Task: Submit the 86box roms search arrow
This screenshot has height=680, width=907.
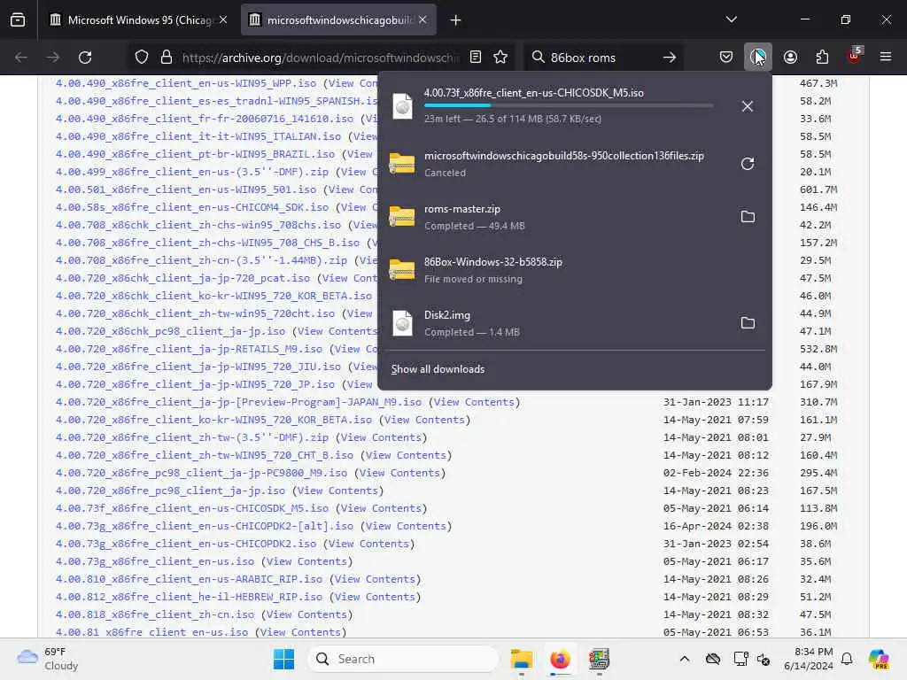Action: pos(670,58)
